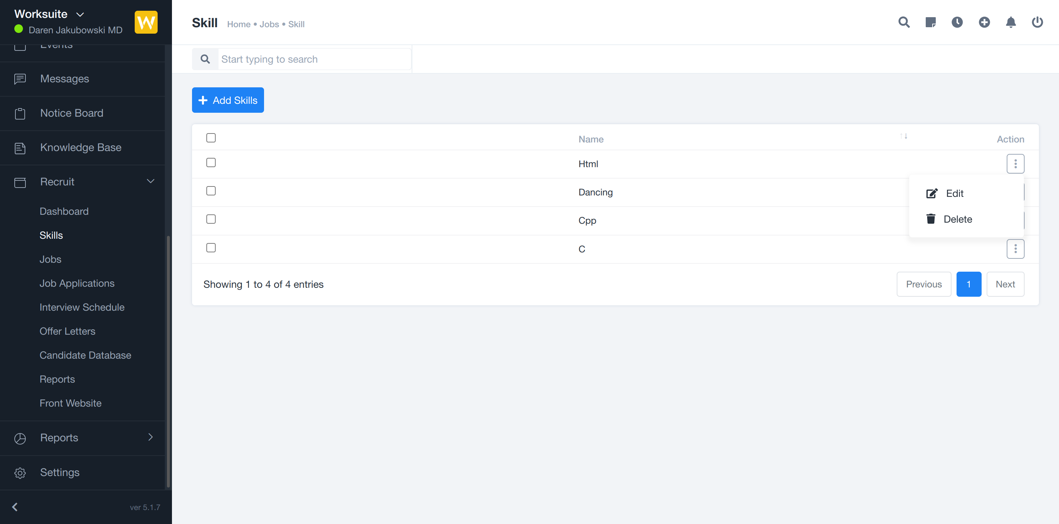Focus the Start typing to search field
Image resolution: width=1059 pixels, height=524 pixels.
pyautogui.click(x=313, y=59)
